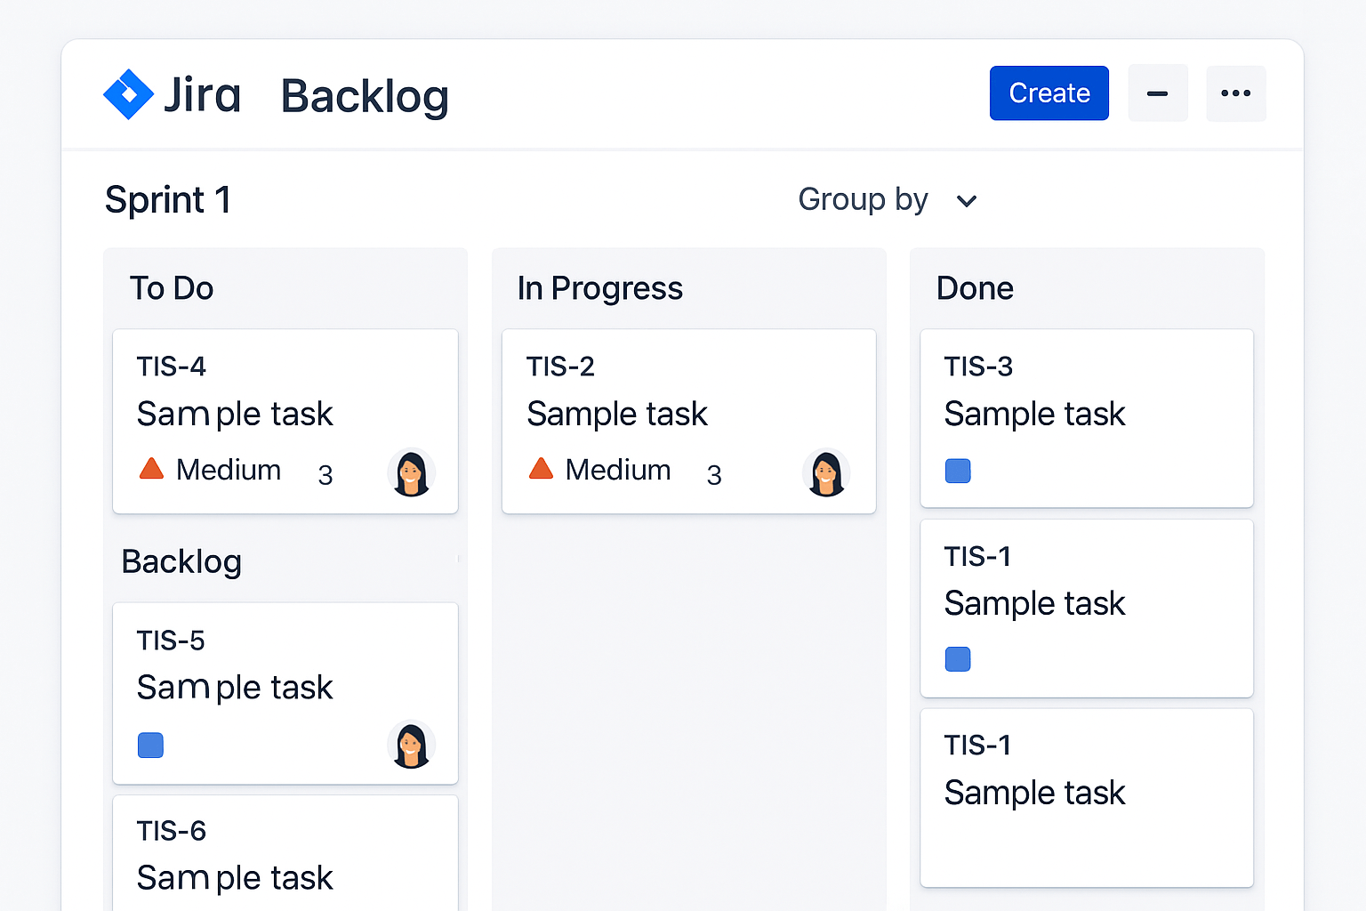This screenshot has width=1366, height=911.
Task: Click the Sample task title on TIS-6
Action: [235, 879]
